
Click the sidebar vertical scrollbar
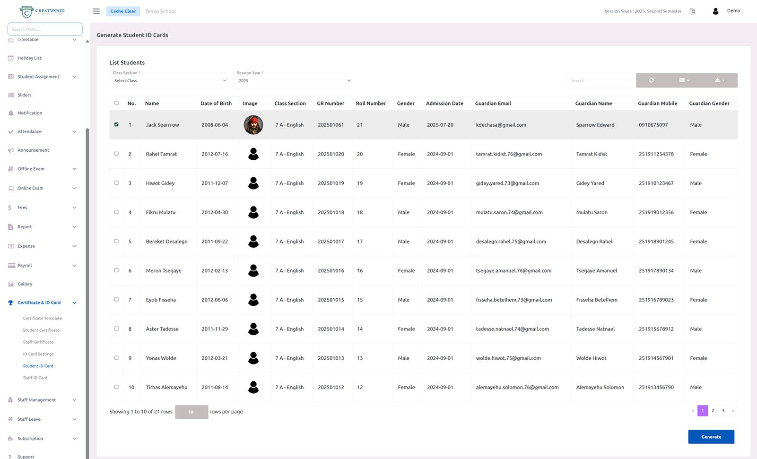pyautogui.click(x=87, y=284)
